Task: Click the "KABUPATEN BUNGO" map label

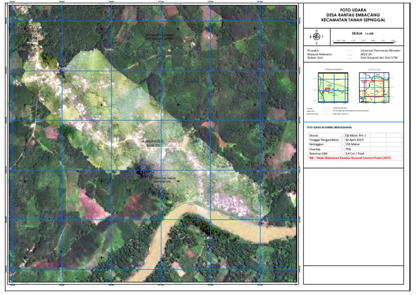Action: pyautogui.click(x=153, y=143)
